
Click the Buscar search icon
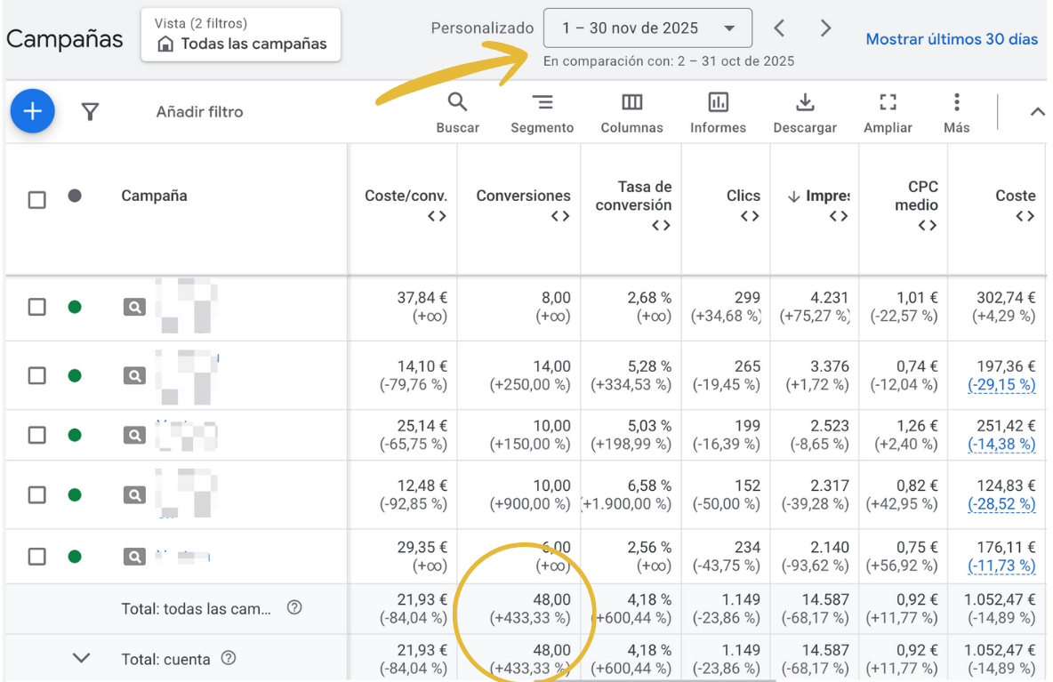457,102
